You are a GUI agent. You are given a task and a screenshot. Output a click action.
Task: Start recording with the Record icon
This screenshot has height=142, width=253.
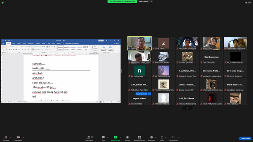tap(127, 137)
